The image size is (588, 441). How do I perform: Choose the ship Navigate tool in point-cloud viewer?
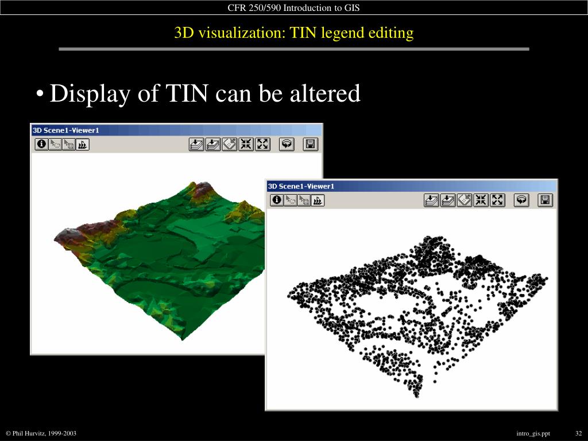318,200
